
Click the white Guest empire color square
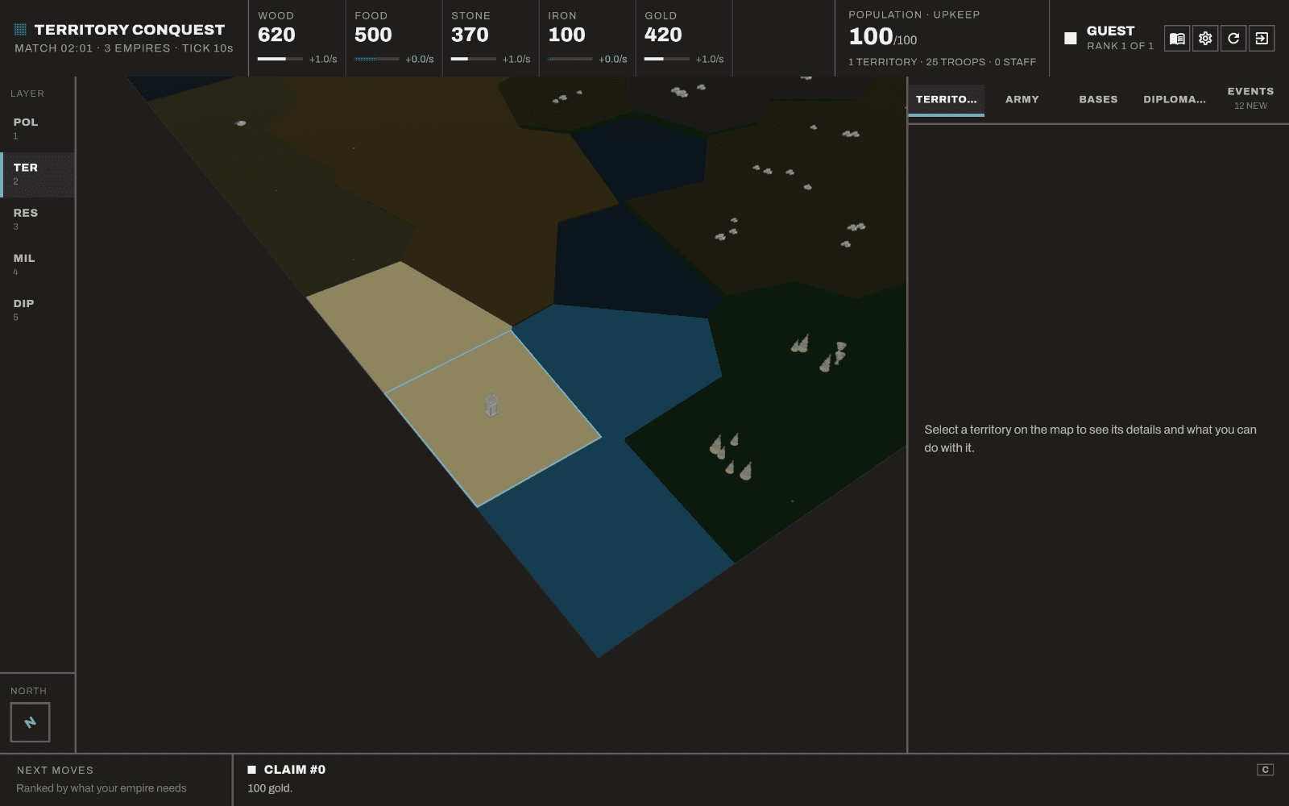tap(1071, 38)
